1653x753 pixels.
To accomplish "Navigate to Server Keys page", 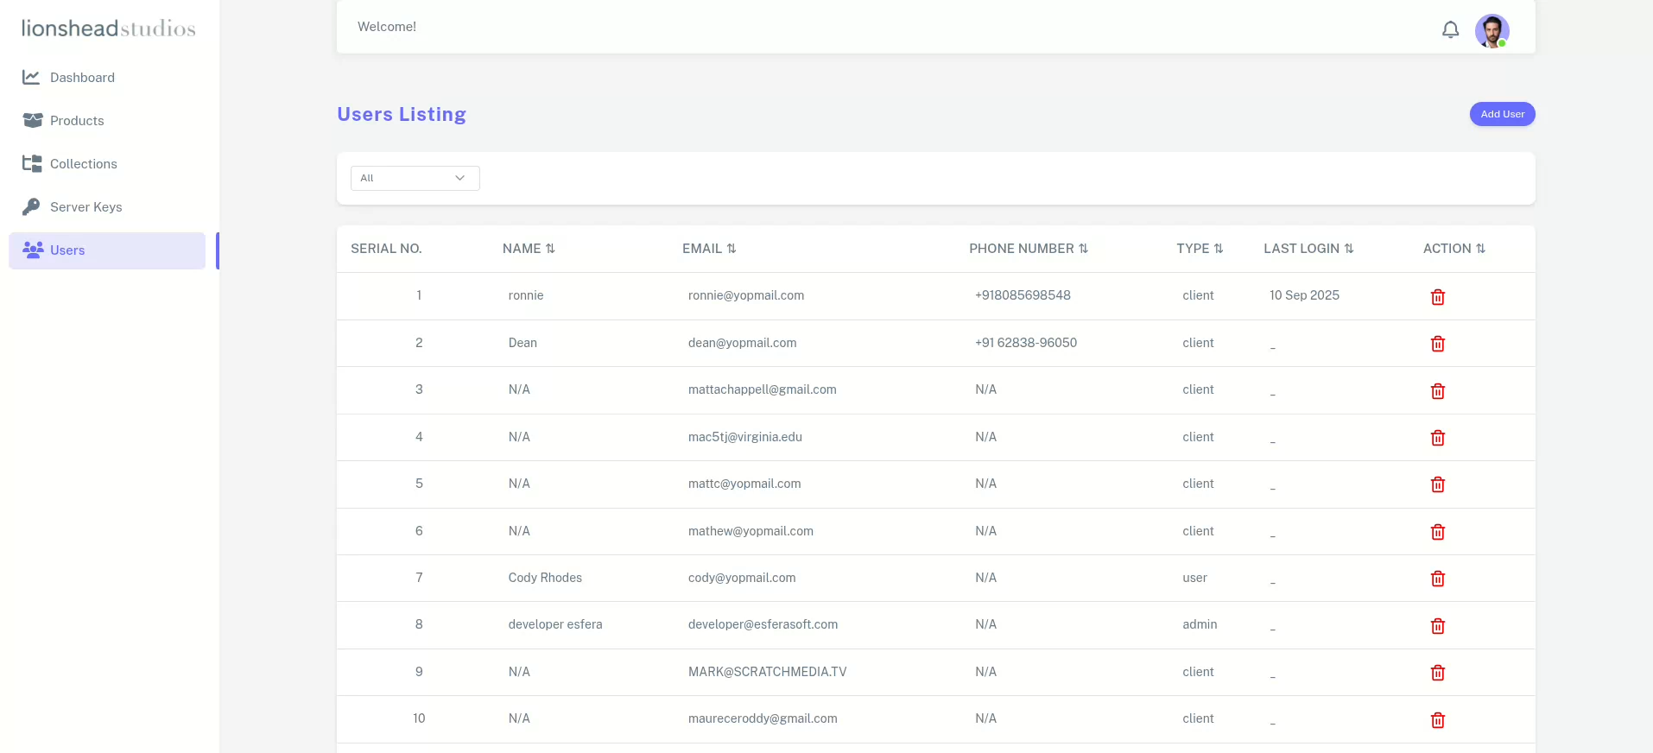I will coord(85,207).
